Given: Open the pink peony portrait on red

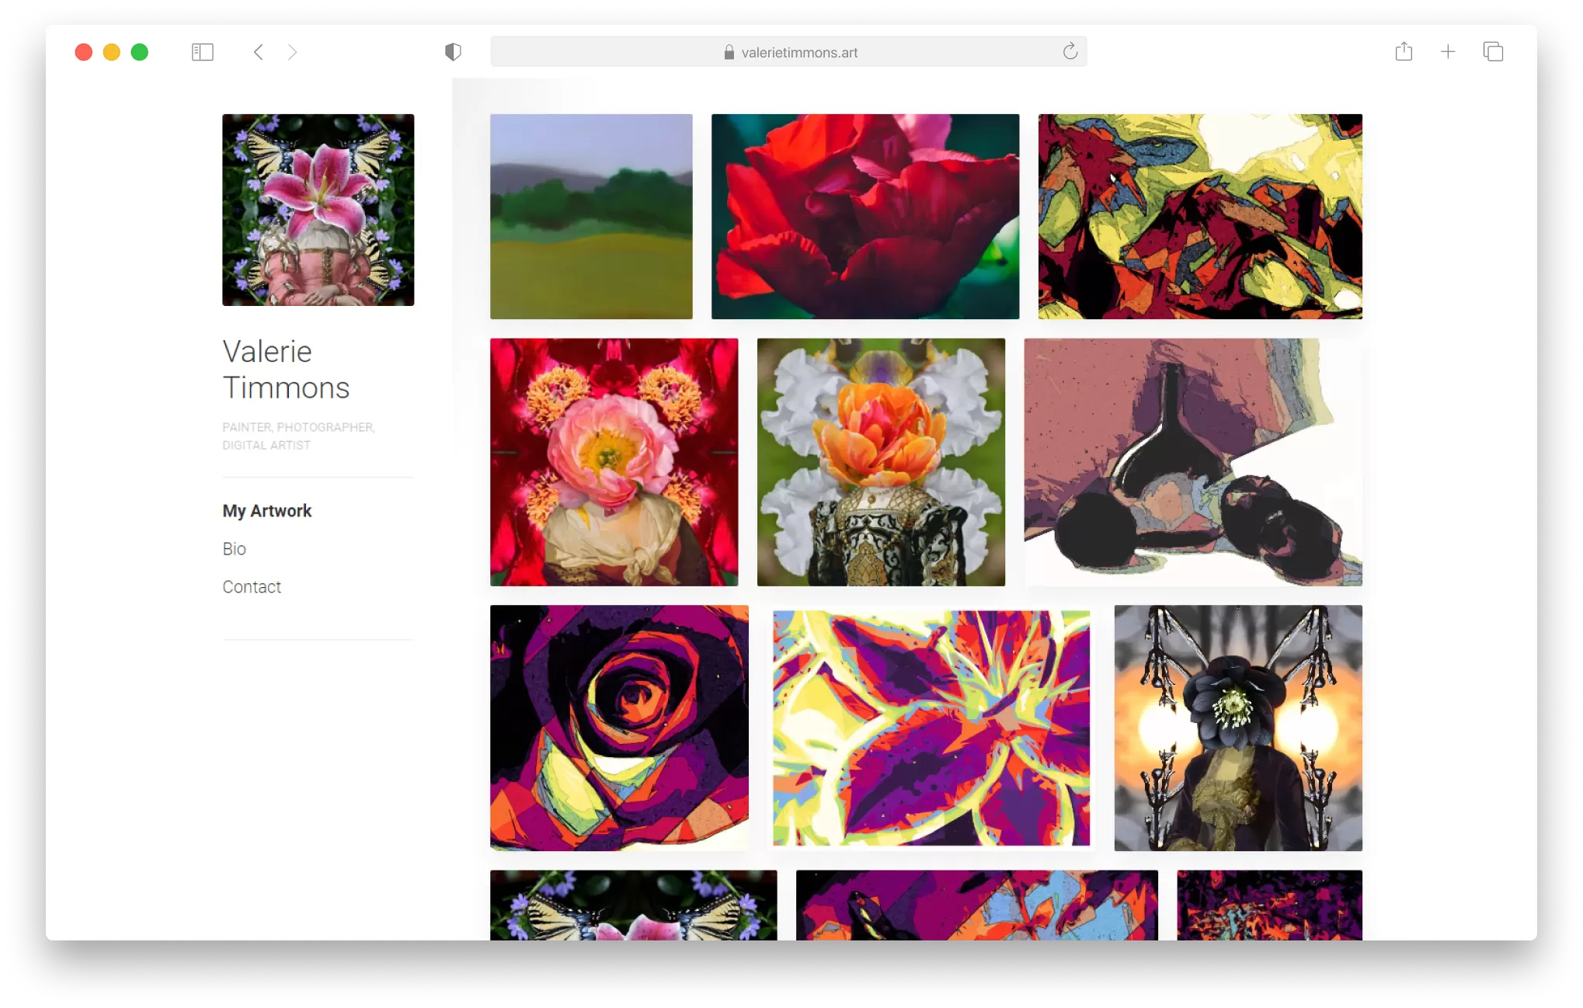Looking at the screenshot, I should coord(614,462).
